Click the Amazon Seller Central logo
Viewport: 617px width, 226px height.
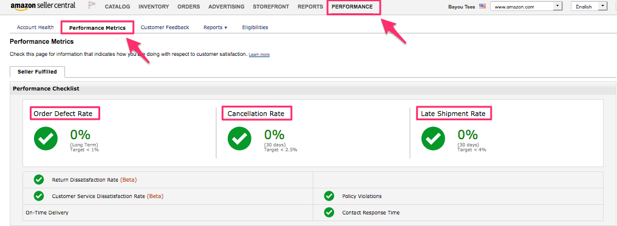[x=43, y=6]
